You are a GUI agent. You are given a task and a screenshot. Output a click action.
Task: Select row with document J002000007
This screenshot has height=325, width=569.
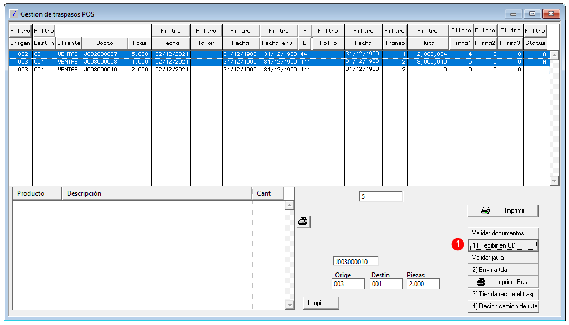click(279, 54)
